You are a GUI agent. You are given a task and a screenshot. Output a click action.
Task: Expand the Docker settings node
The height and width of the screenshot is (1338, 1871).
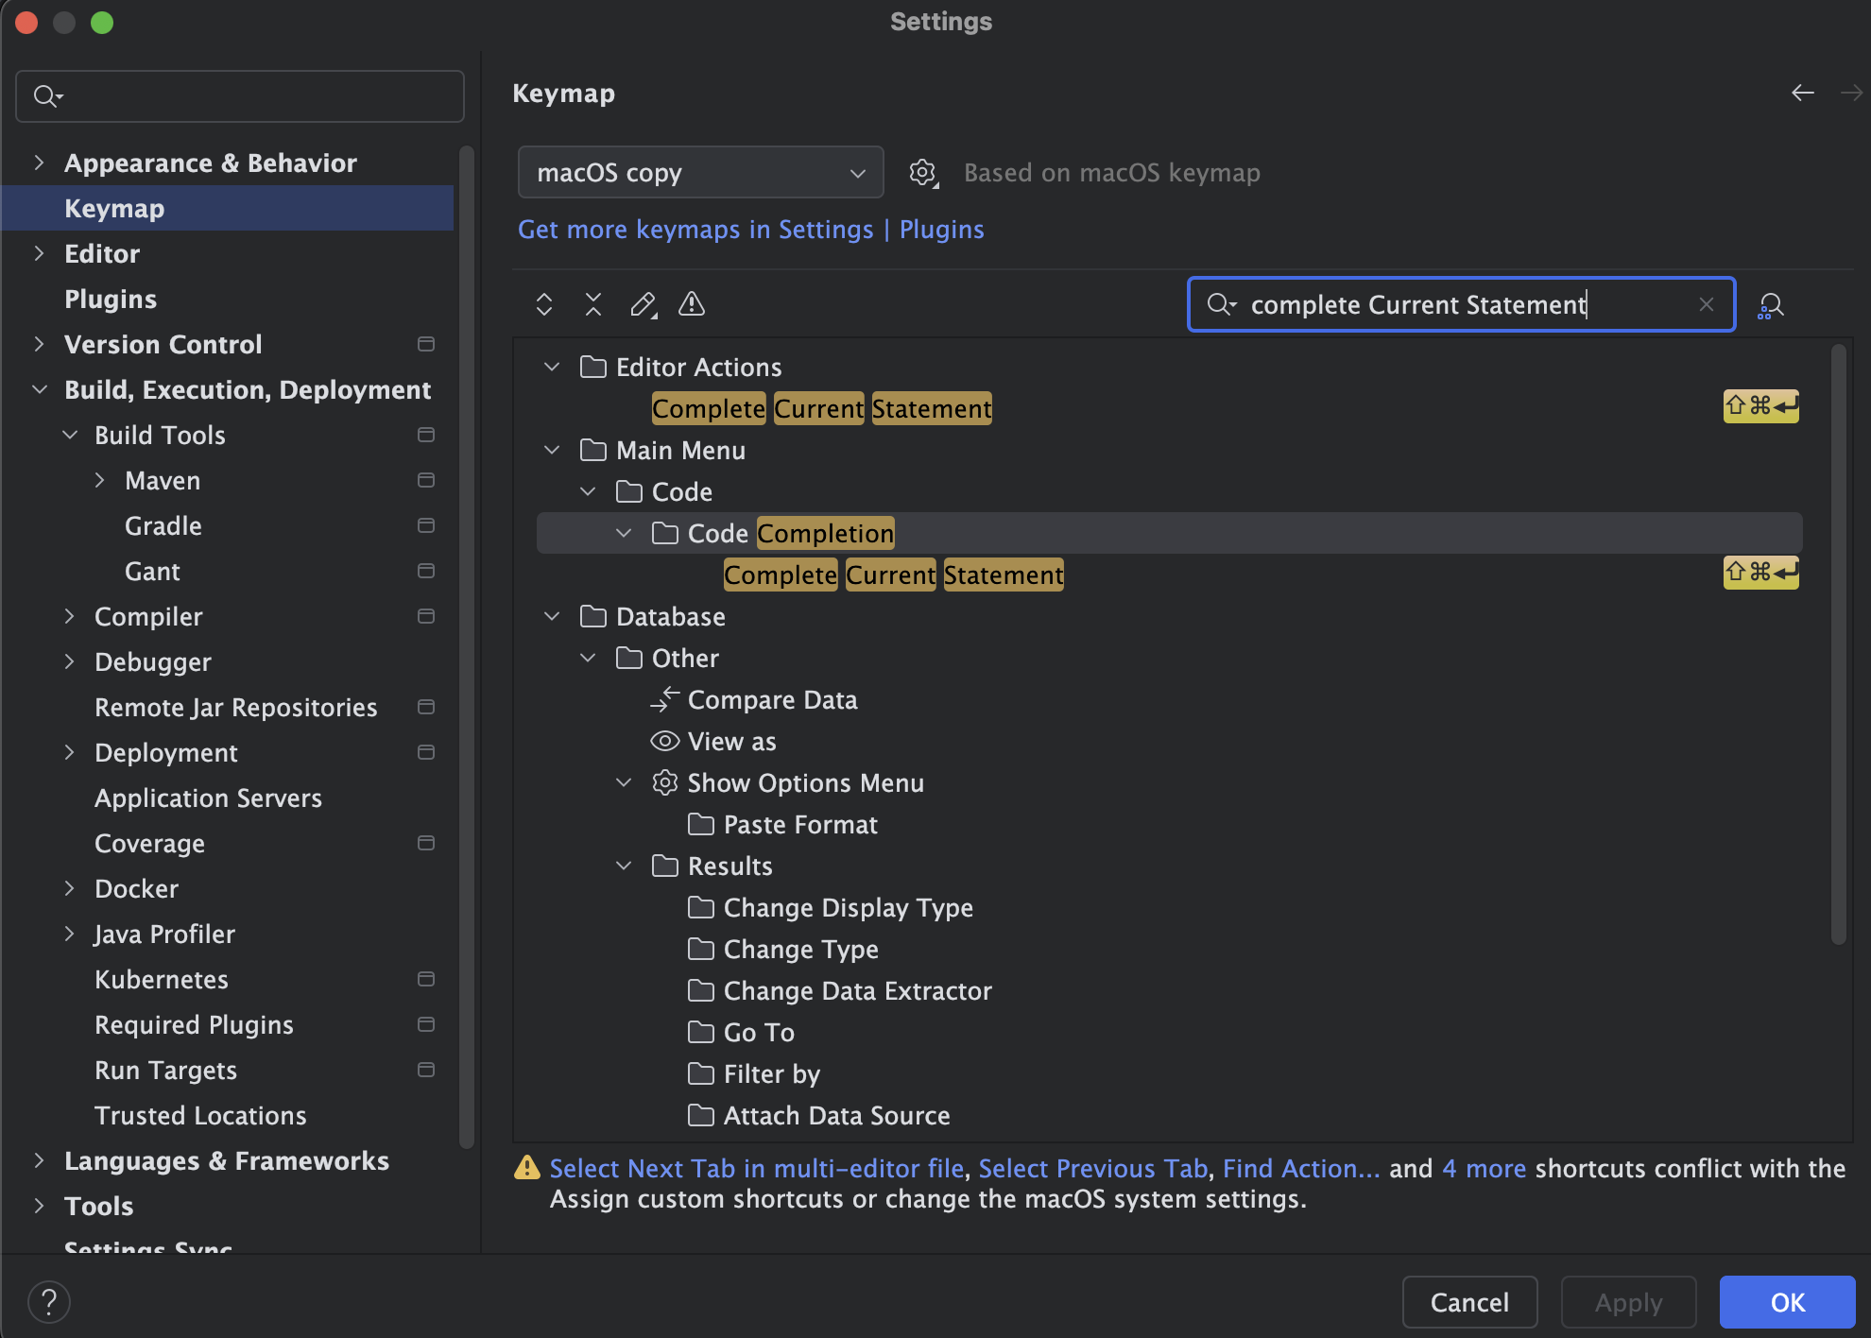69,888
